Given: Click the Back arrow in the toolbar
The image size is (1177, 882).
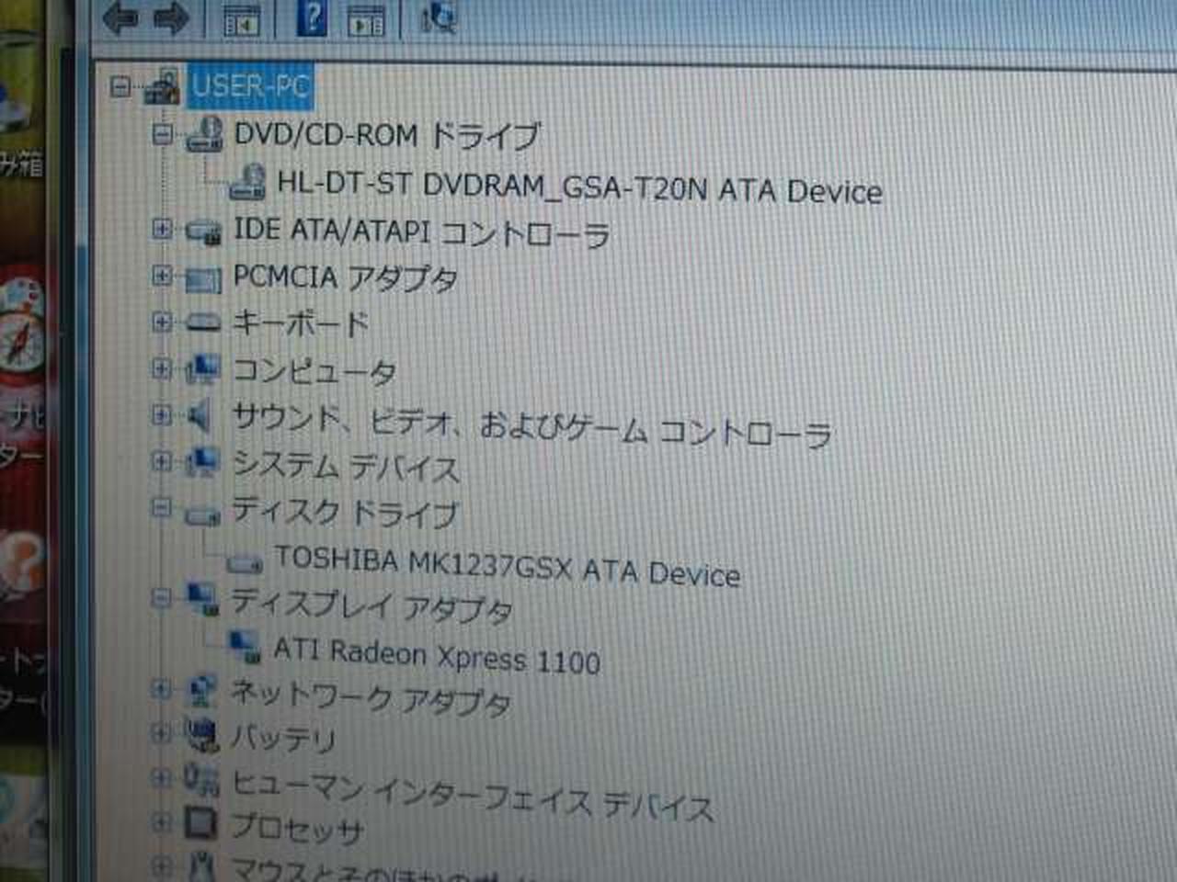Looking at the screenshot, I should [120, 17].
